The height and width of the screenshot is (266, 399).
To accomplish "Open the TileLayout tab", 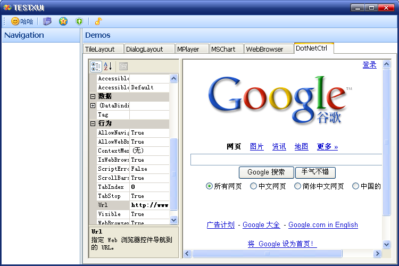I will pos(103,49).
